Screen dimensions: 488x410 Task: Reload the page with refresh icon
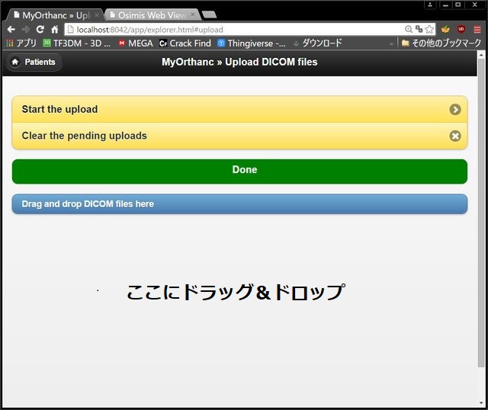pos(40,30)
